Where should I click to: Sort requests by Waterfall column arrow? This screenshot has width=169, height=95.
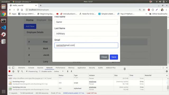(x=167, y=75)
